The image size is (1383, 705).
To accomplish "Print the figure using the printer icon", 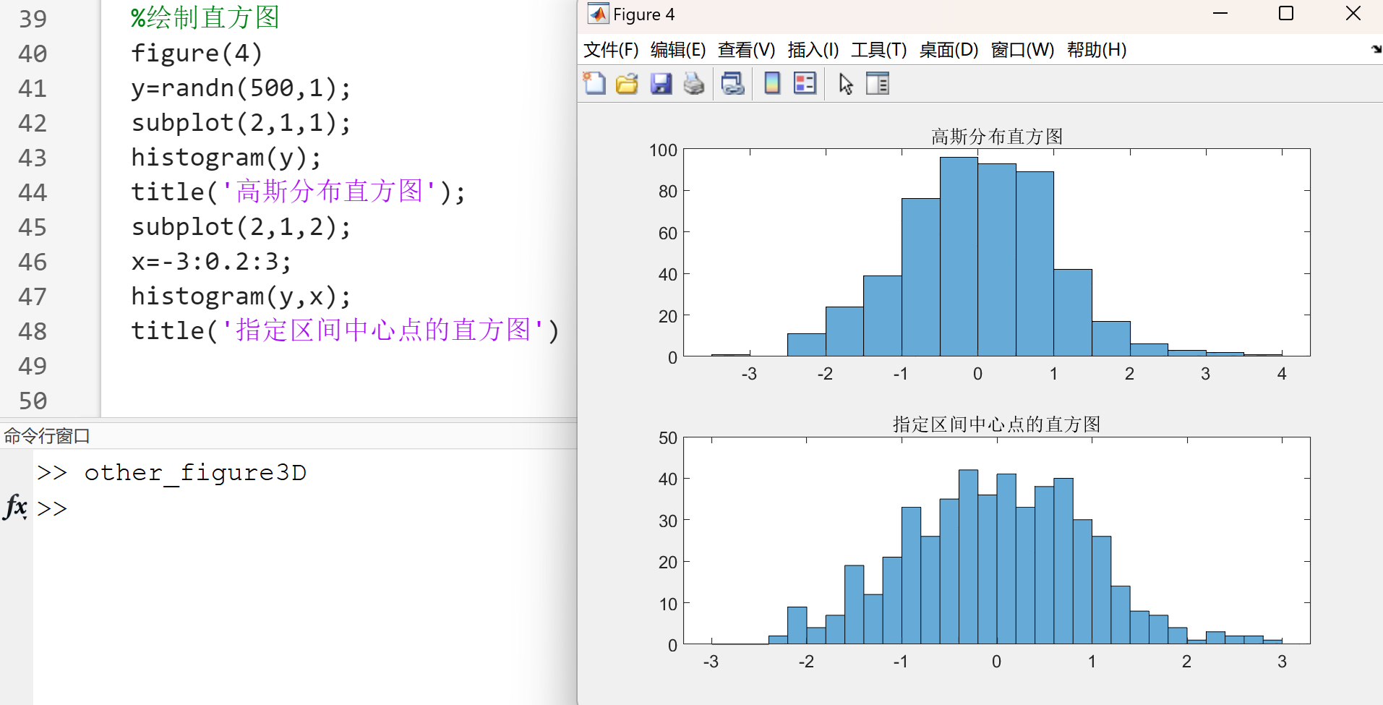I will 694,84.
